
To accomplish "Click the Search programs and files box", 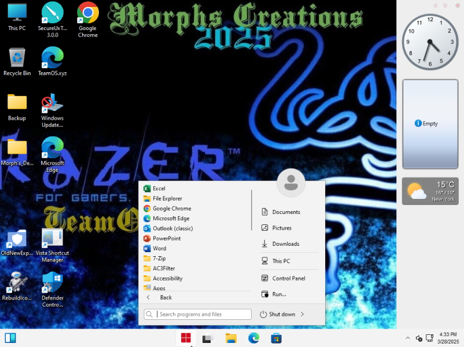I will [x=198, y=314].
